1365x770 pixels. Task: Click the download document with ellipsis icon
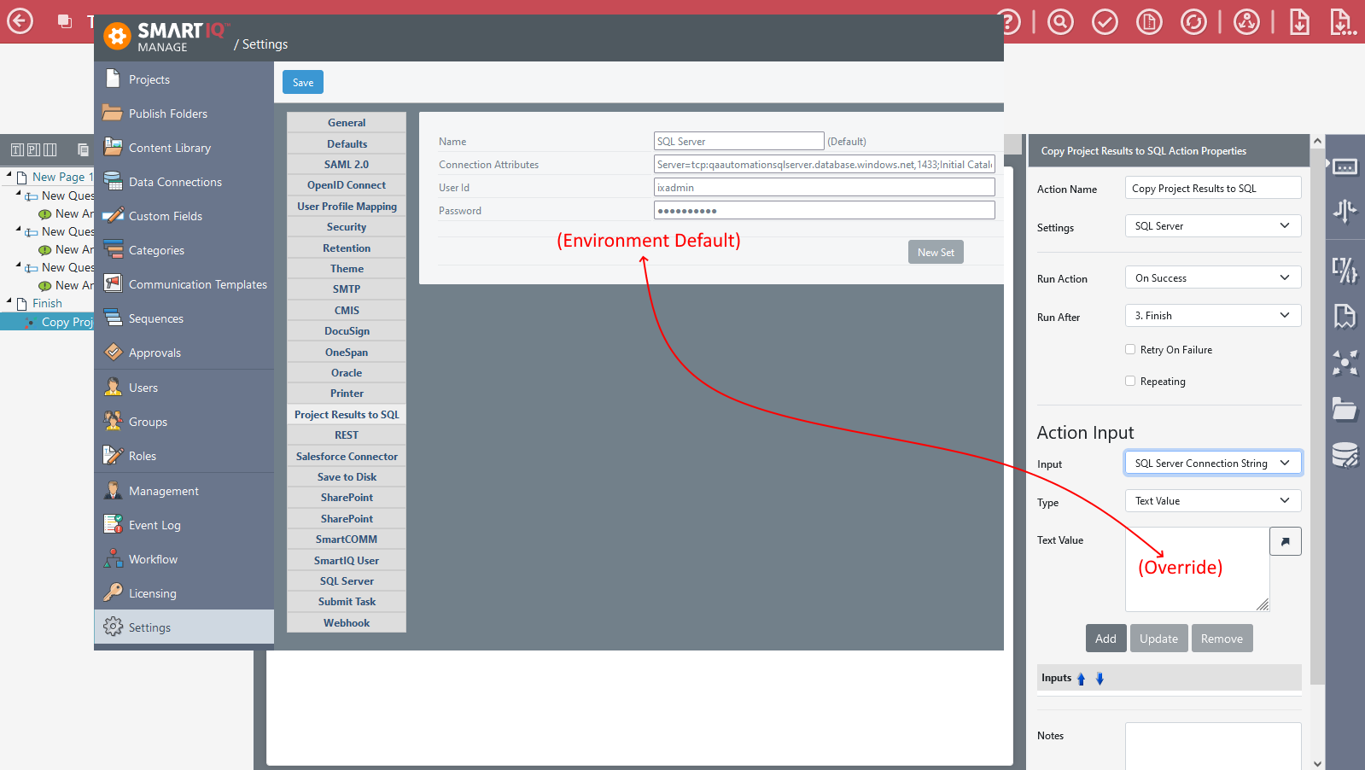pos(1343,21)
